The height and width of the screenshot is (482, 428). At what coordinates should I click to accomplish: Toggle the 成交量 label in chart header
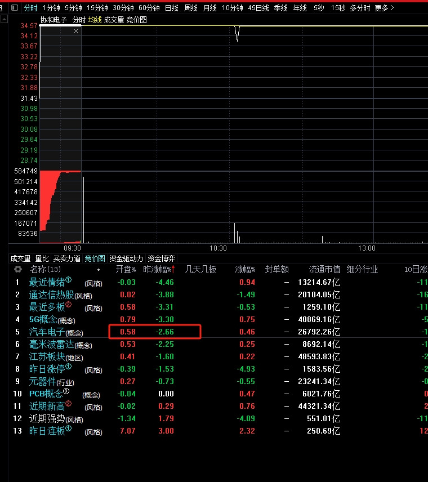114,20
